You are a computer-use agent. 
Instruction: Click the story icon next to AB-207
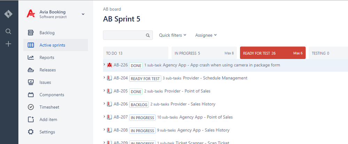coord(109,117)
